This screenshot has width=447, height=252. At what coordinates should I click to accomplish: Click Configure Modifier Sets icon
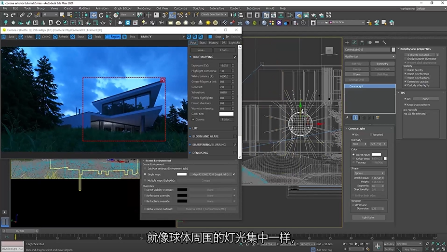pyautogui.click(x=378, y=118)
